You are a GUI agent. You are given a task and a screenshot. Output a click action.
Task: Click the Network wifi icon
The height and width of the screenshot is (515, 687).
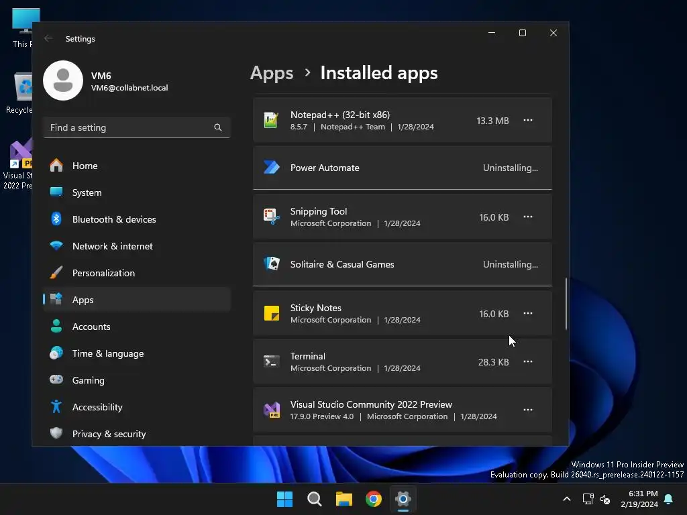pyautogui.click(x=56, y=245)
